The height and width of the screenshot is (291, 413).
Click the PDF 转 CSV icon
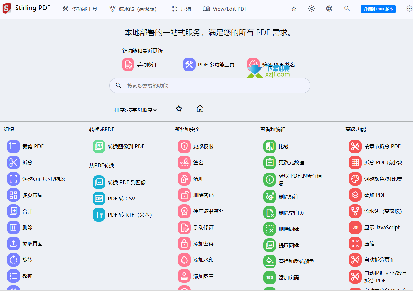[x=99, y=199]
